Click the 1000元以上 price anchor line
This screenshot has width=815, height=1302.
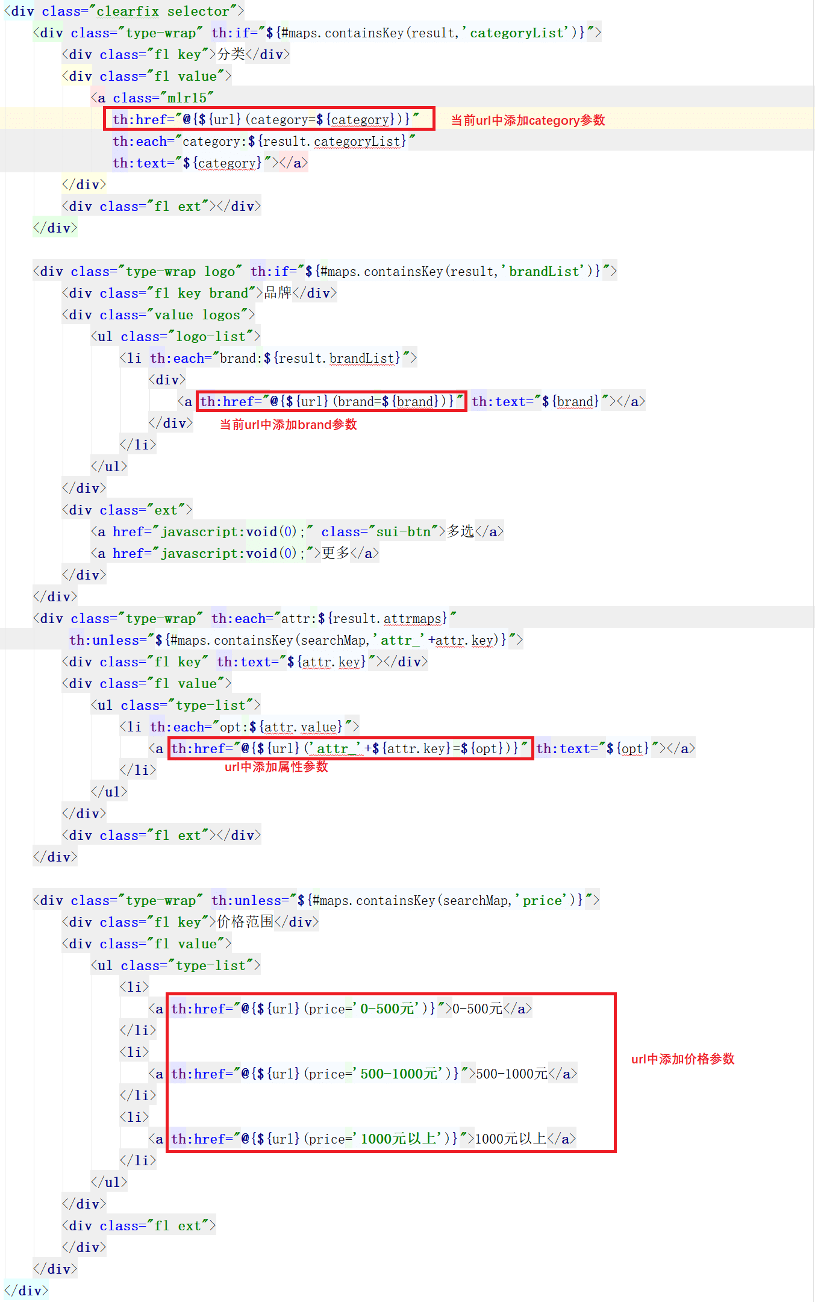point(362,1139)
